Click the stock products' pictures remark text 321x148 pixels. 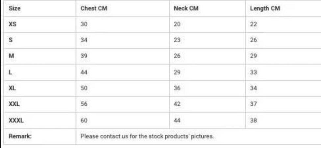click(147, 136)
